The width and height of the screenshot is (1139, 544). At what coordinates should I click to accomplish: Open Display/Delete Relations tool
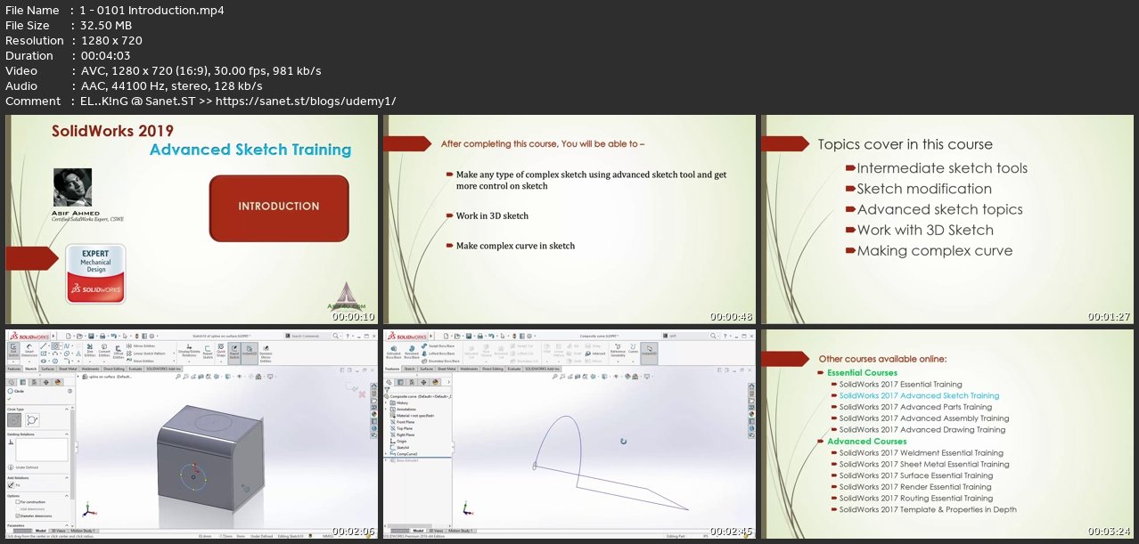pos(189,350)
